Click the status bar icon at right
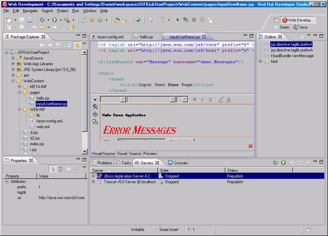The width and height of the screenshot is (328, 236). (x=309, y=230)
